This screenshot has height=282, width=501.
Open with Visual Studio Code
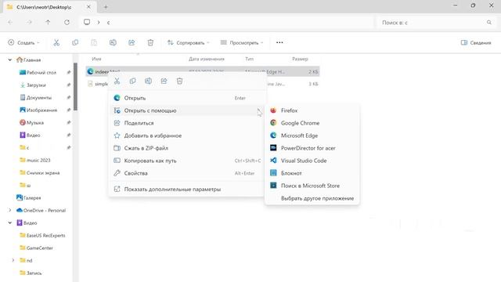pyautogui.click(x=312, y=161)
